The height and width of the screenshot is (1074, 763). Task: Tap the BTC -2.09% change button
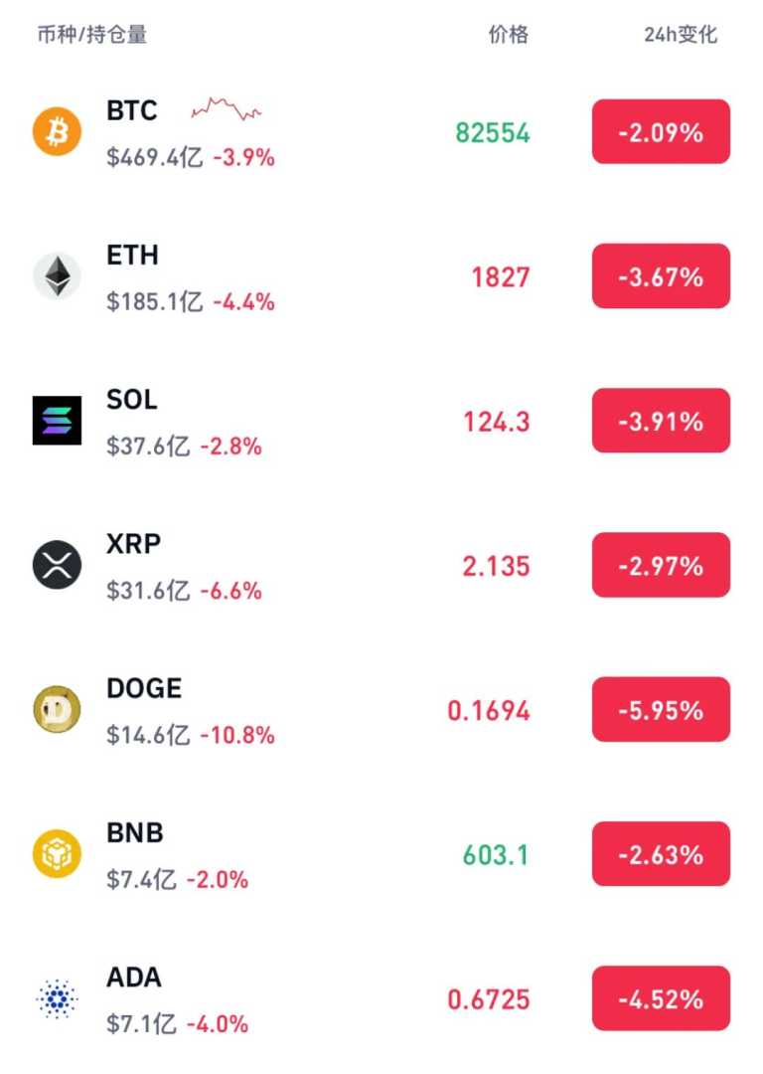point(661,131)
